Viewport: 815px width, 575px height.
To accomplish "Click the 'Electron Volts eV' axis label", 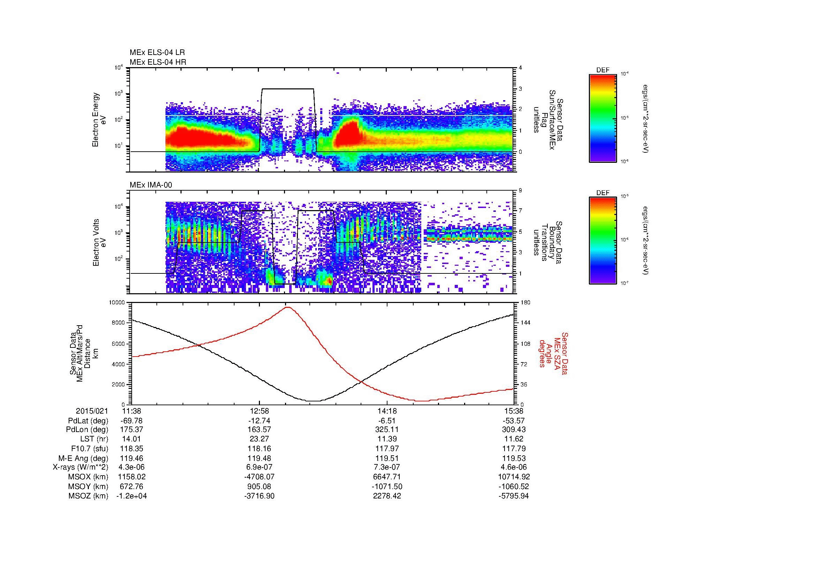I will (x=99, y=243).
